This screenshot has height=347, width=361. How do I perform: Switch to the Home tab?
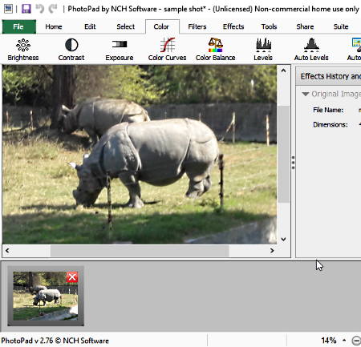click(x=54, y=26)
